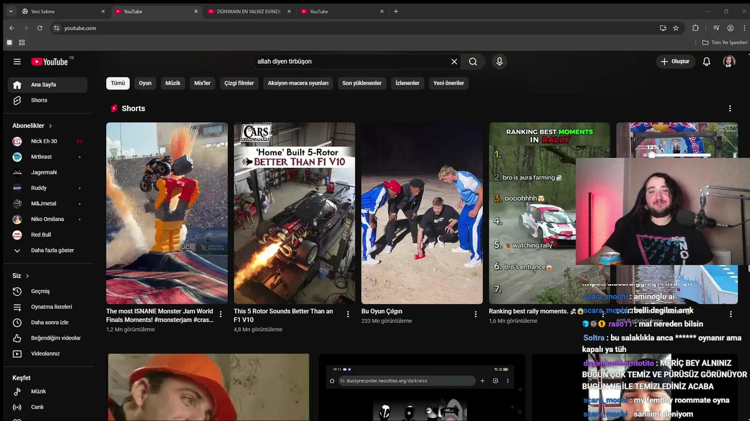This screenshot has height=421, width=750.
Task: Go back in the browser
Action: coord(12,28)
